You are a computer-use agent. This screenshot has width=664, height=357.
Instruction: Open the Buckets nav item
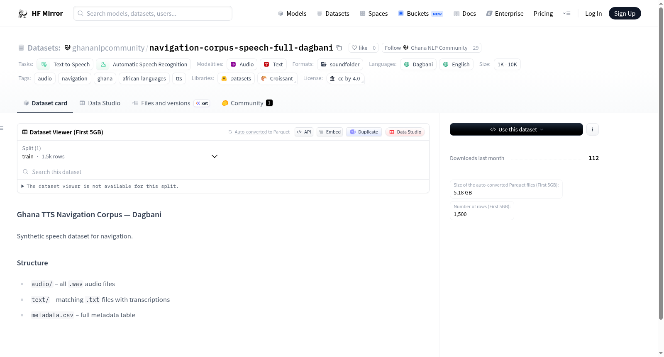[420, 13]
